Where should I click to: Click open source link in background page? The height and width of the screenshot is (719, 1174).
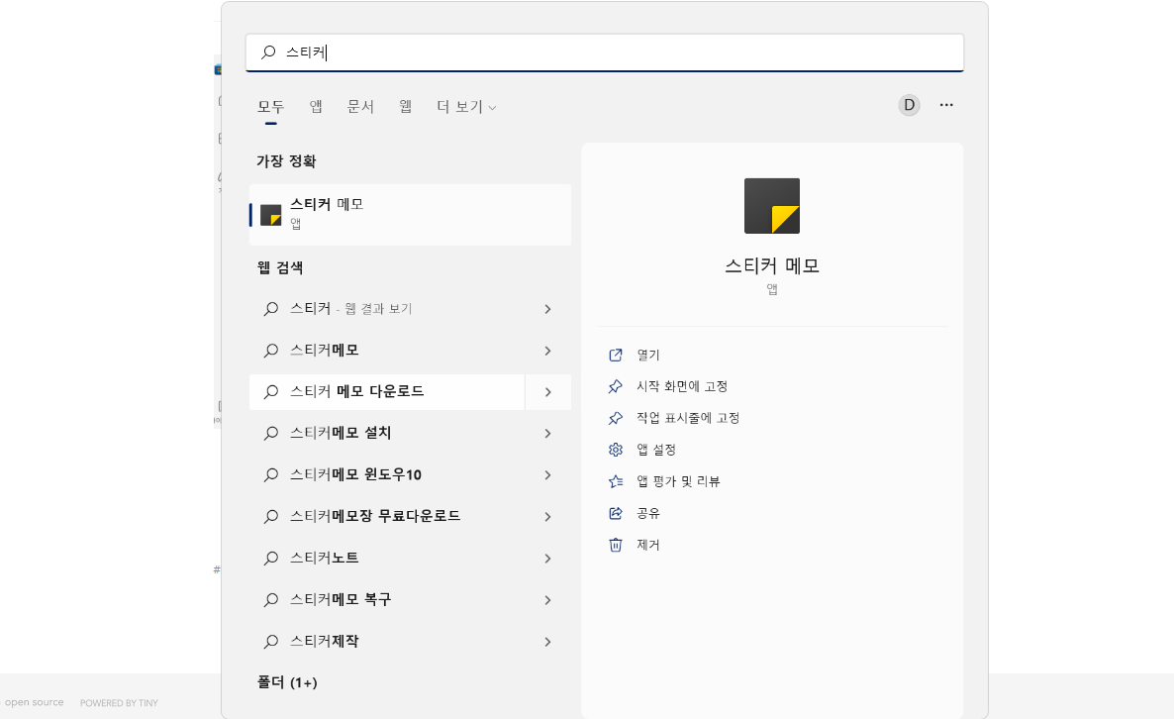35,702
